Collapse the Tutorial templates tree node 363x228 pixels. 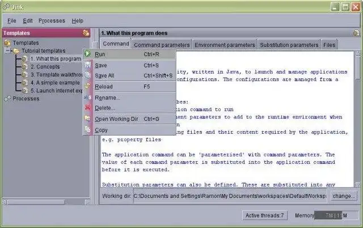pyautogui.click(x=7, y=50)
